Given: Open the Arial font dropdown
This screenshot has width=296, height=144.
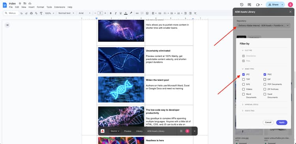Looking at the screenshot, I should click(84, 13).
